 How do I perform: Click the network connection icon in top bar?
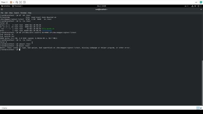pos(193,6)
